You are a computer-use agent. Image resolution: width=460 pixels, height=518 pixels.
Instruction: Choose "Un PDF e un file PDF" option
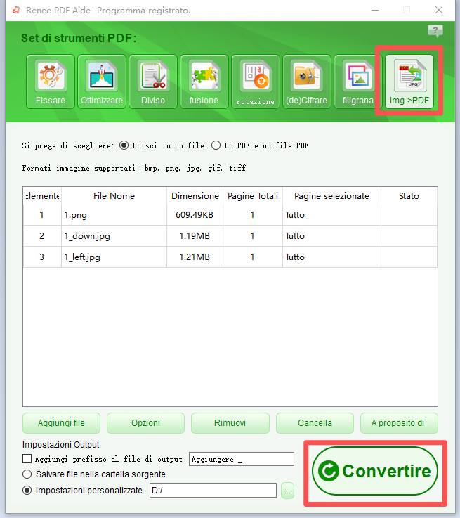click(216, 145)
